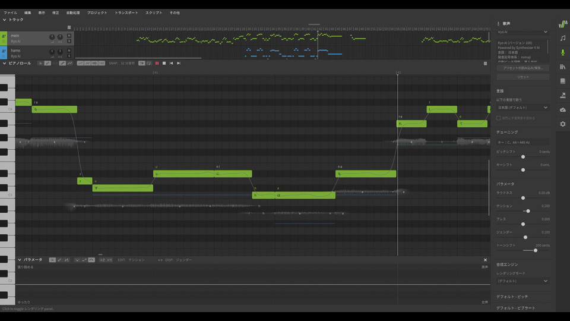Image resolution: width=570 pixels, height=321 pixels.
Task: Select line drawing tool in parameter panel
Action: 66,260
